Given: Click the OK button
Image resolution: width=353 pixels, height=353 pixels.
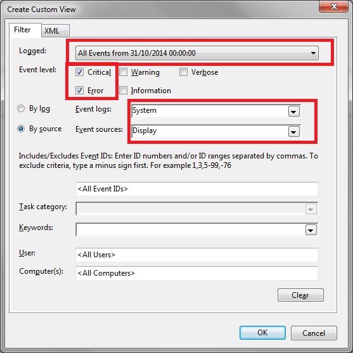Looking at the screenshot, I should tap(262, 333).
